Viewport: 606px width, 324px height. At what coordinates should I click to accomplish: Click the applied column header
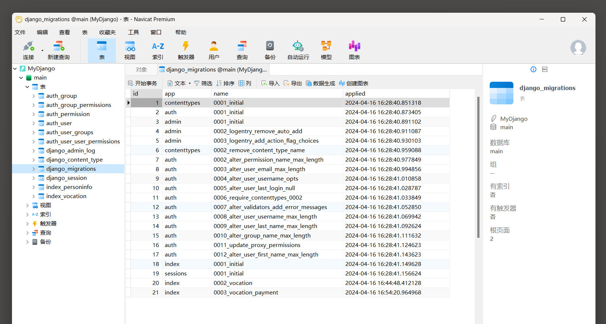click(x=396, y=94)
